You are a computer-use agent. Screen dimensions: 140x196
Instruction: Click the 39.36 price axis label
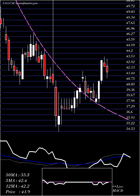coord(130,90)
